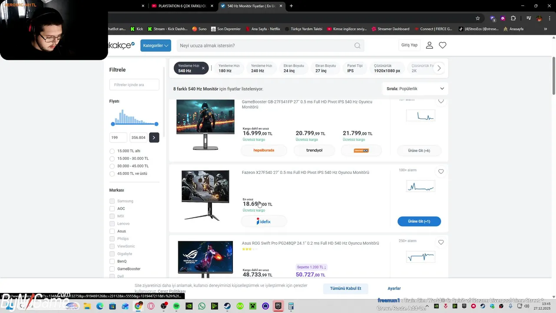This screenshot has height=313, width=556.
Task: Open Epic Games Launcher from the taskbar
Action: pyautogui.click(x=278, y=306)
